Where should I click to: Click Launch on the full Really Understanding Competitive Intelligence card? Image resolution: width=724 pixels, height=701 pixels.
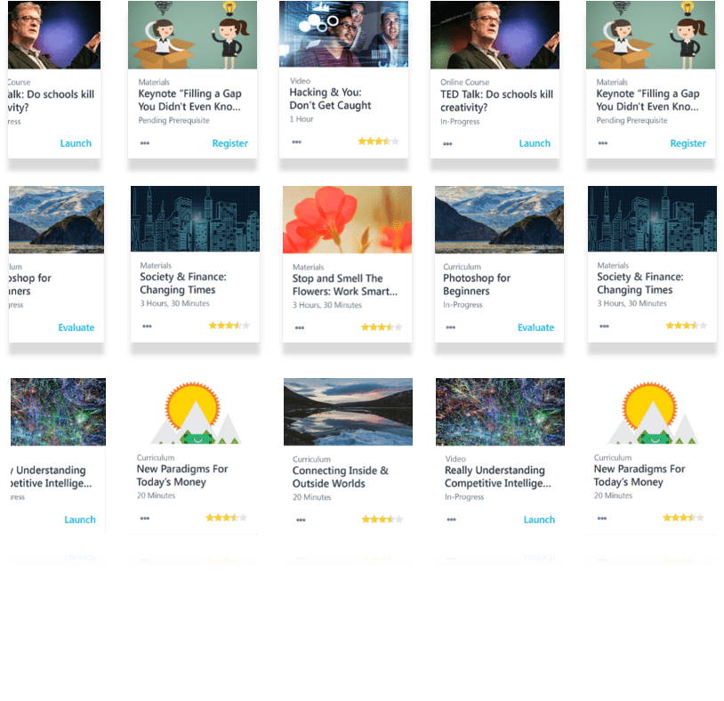539,520
